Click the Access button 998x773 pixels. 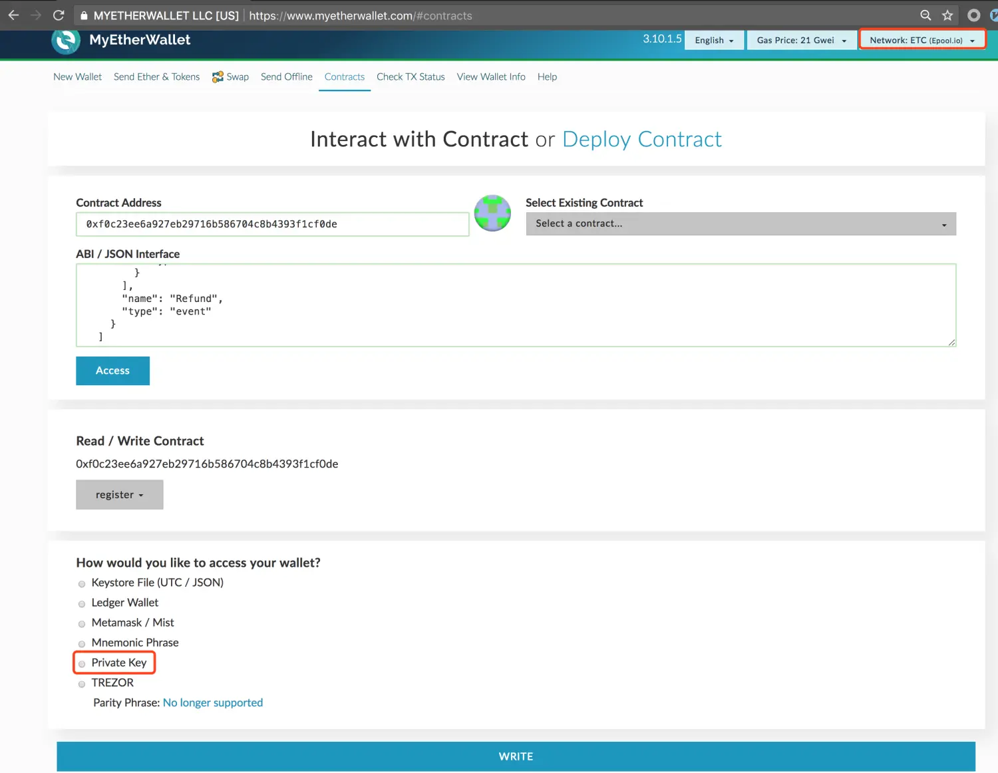[x=112, y=371]
